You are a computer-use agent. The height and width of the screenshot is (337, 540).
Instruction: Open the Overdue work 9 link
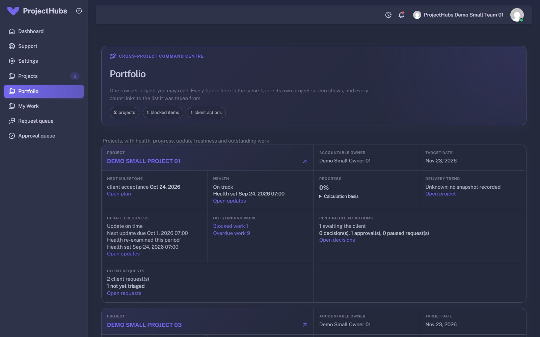(232, 233)
